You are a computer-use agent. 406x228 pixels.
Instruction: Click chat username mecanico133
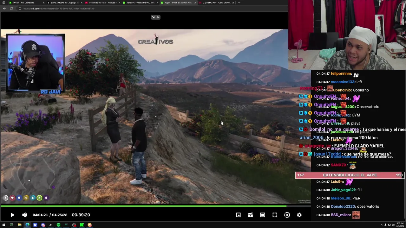click(343, 82)
